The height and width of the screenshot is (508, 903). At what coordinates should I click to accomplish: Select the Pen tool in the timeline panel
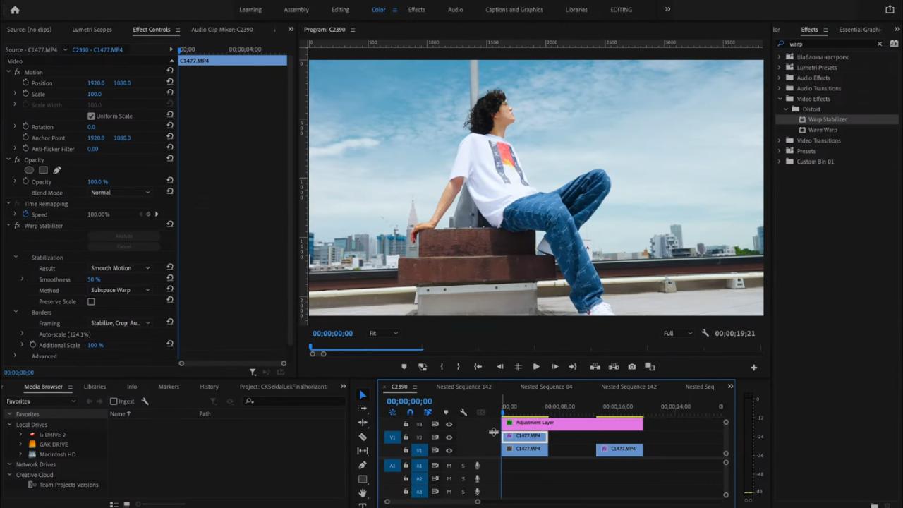pos(363,464)
